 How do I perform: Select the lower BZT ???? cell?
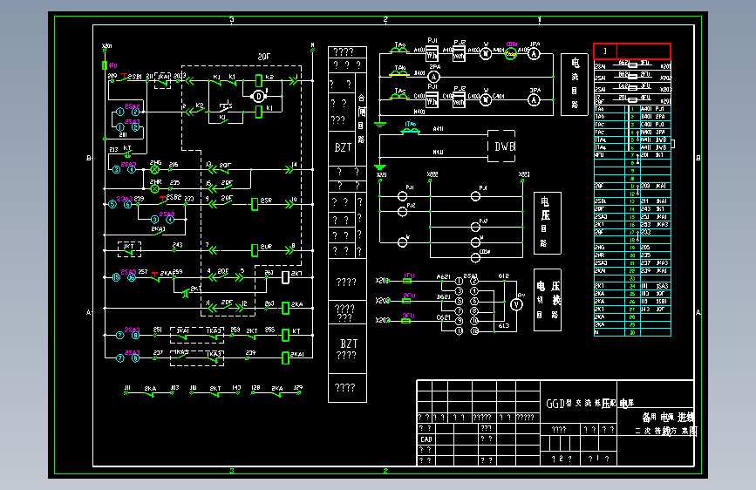(x=347, y=349)
